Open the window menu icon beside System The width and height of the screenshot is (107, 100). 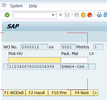click(x=4, y=5)
